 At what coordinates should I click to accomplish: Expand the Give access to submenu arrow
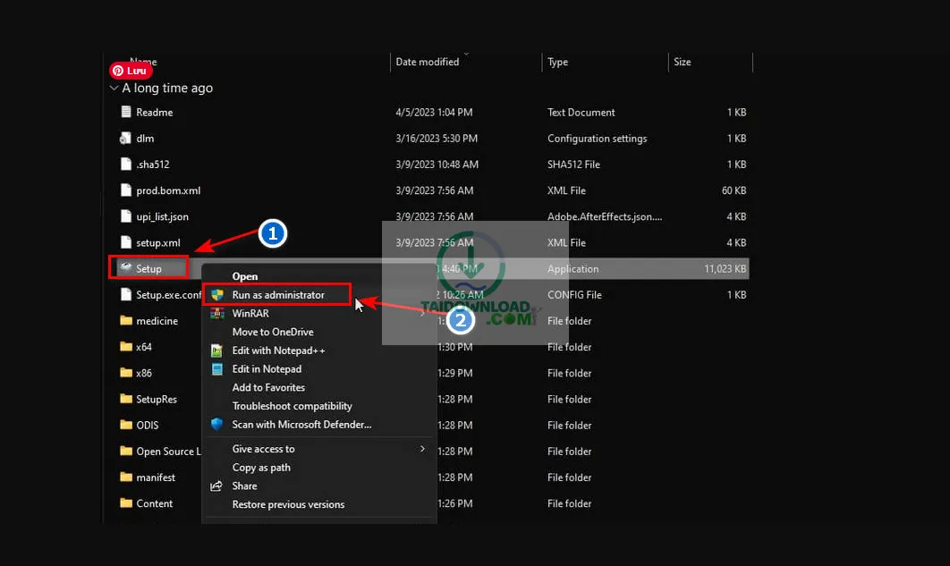[x=422, y=449]
